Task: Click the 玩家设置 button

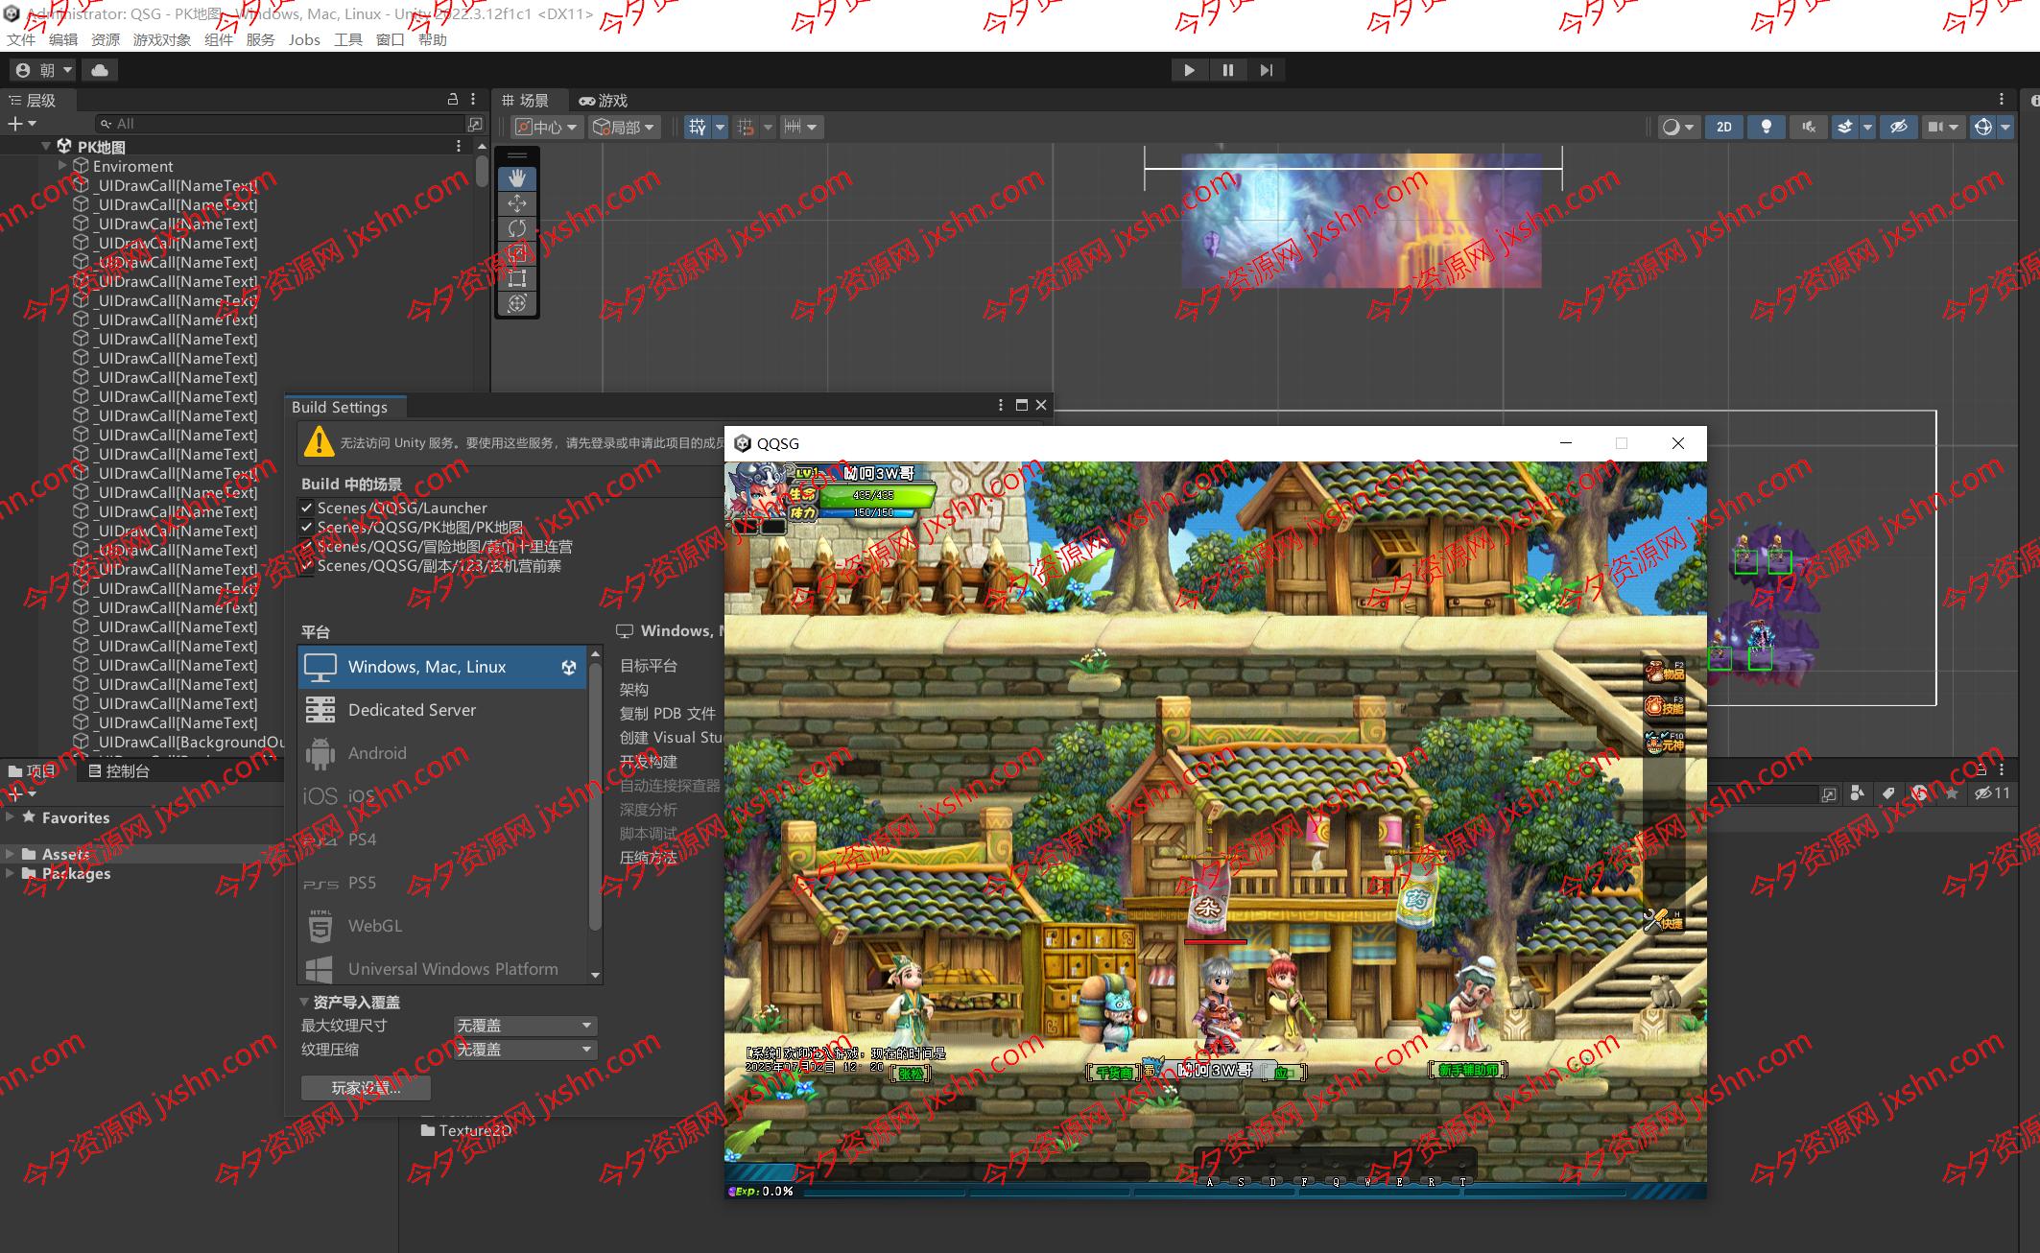Action: point(366,1088)
